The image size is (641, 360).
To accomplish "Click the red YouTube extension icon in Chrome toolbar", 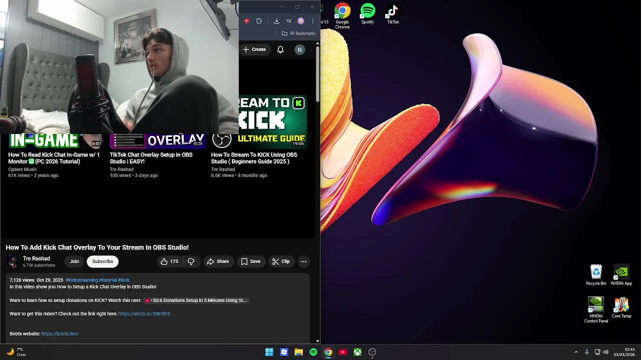I will (246, 21).
